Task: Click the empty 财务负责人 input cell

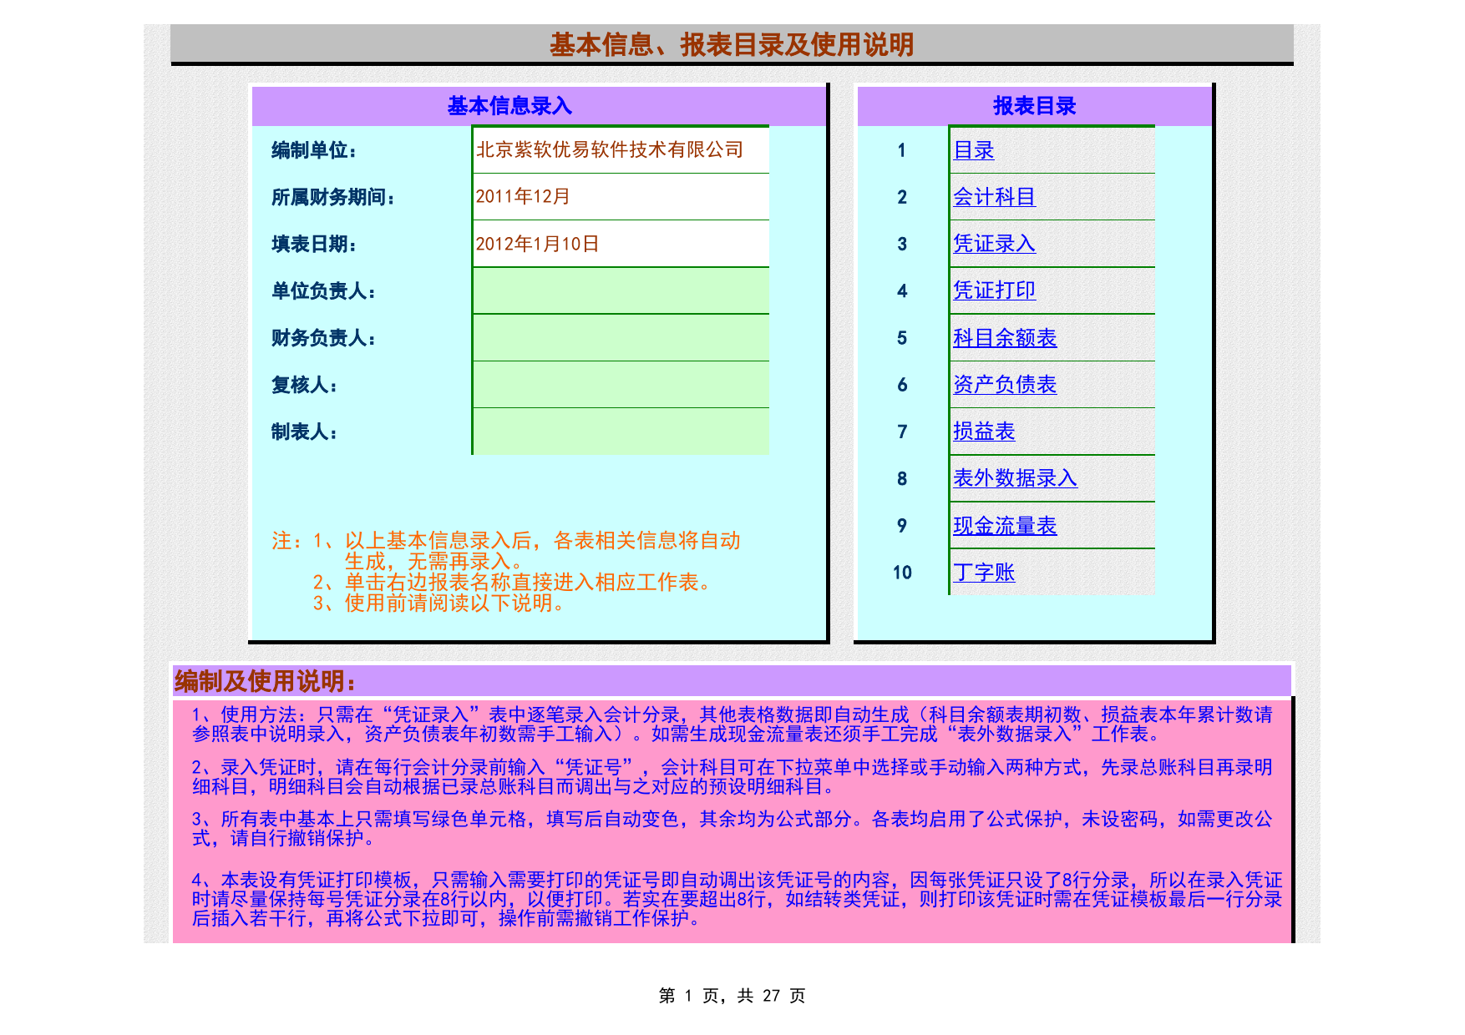Action: pos(621,338)
